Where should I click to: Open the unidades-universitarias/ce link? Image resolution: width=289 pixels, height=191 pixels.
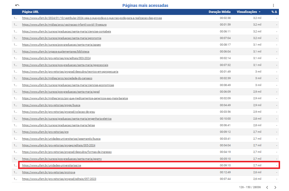click(54, 165)
